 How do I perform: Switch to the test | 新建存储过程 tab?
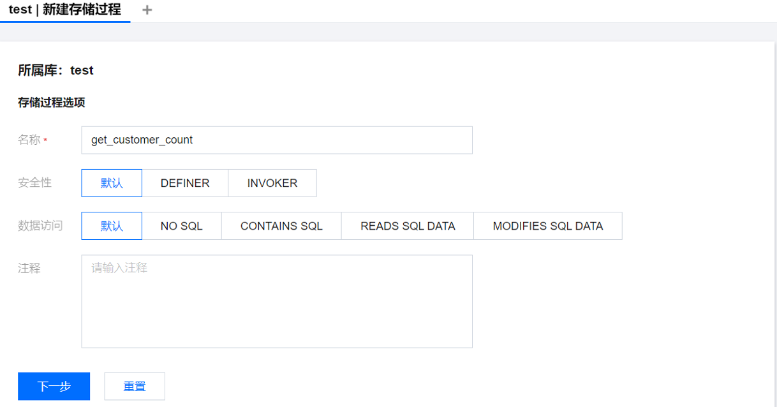click(x=65, y=10)
